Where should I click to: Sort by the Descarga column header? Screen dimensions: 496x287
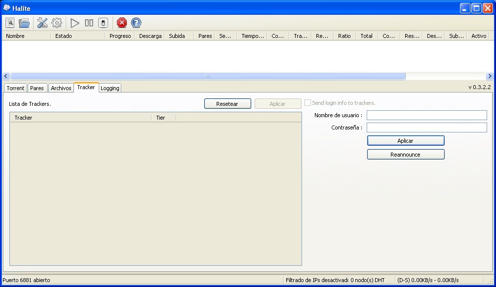click(x=150, y=36)
